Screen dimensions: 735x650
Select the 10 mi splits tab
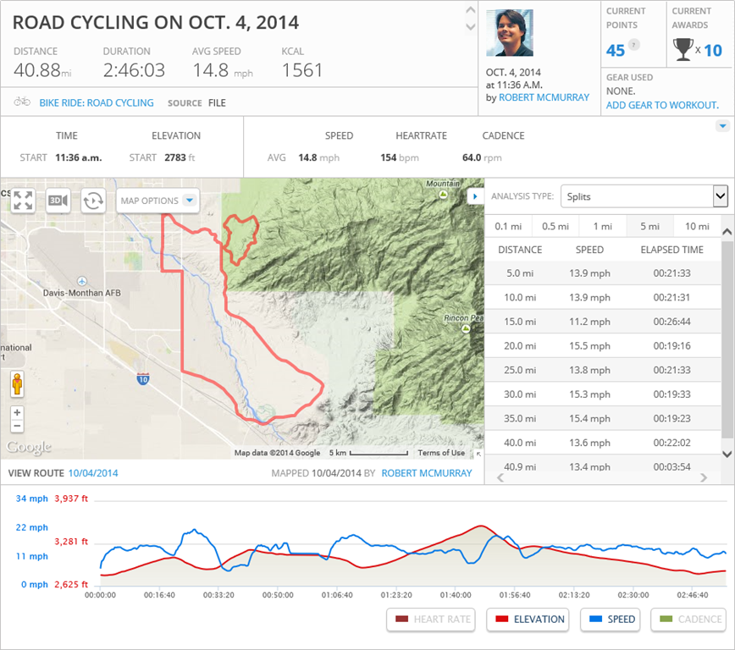tap(696, 226)
